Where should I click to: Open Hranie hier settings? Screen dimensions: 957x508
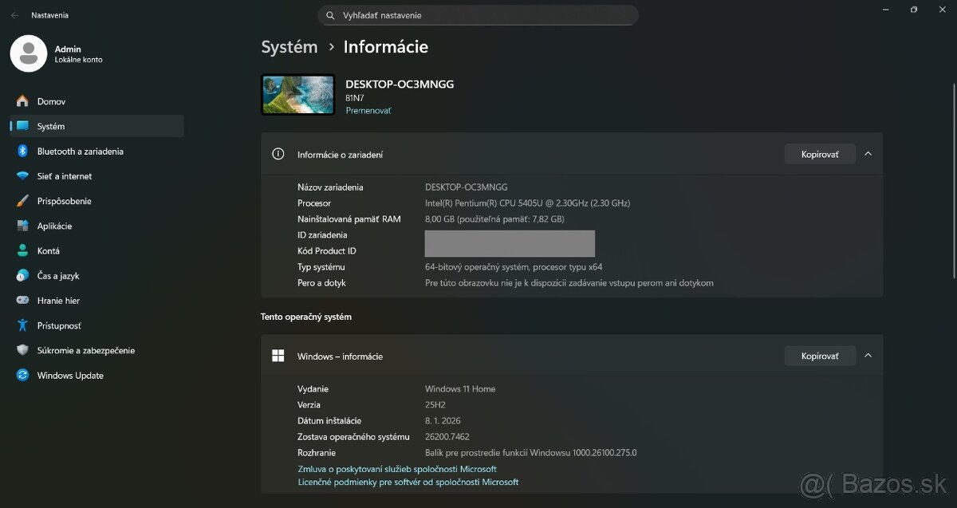click(x=63, y=301)
